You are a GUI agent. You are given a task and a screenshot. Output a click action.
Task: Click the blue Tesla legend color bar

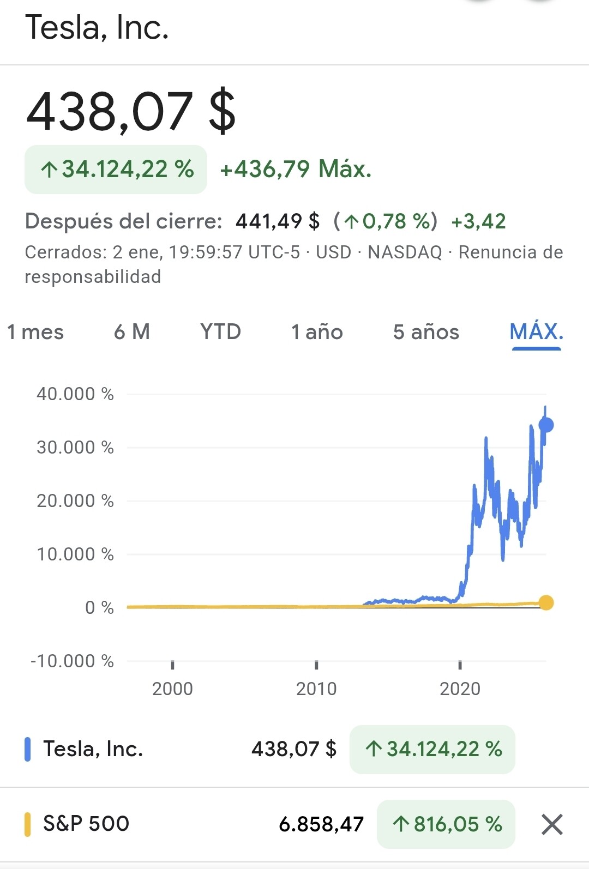point(27,749)
